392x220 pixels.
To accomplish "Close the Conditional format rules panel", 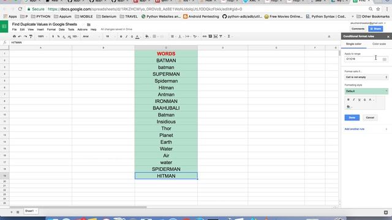I will click(x=388, y=37).
